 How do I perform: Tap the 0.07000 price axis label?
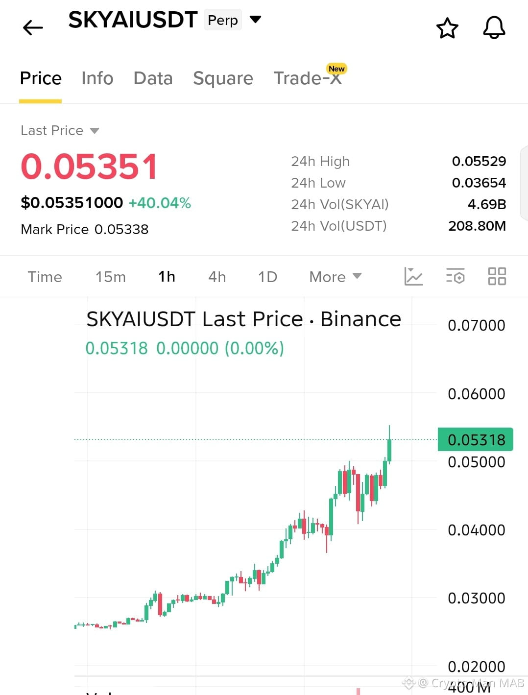click(476, 326)
